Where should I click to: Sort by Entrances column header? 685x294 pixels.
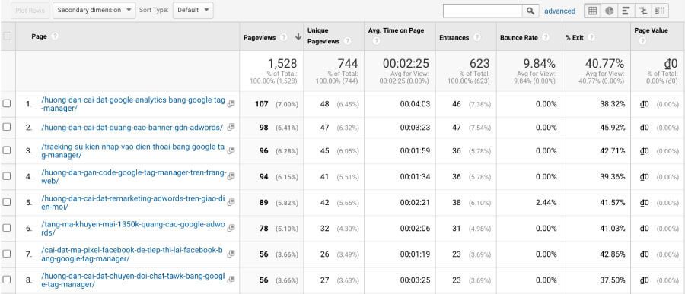(x=454, y=37)
